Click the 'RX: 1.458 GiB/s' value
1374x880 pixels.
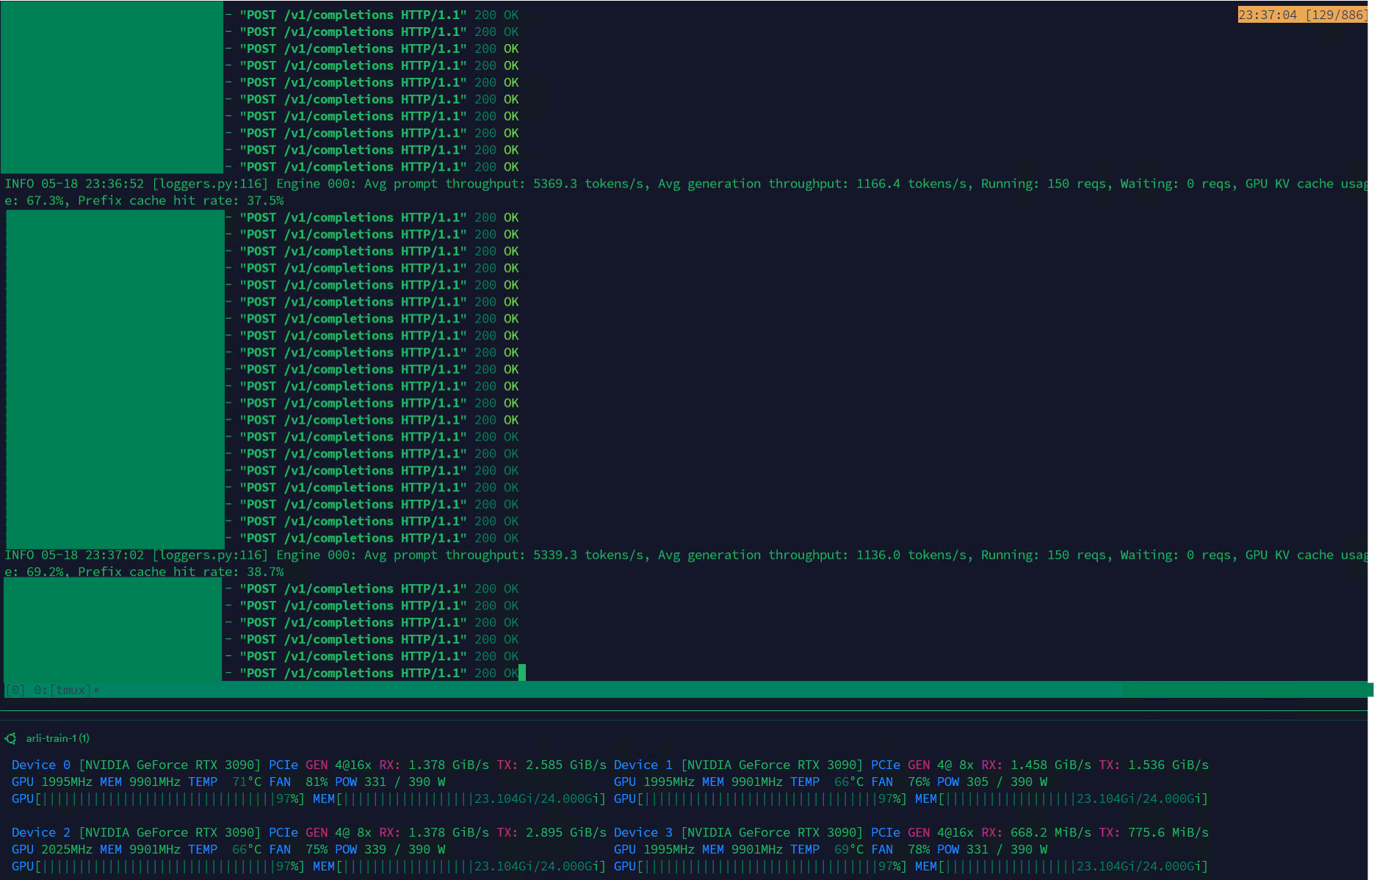point(1036,765)
